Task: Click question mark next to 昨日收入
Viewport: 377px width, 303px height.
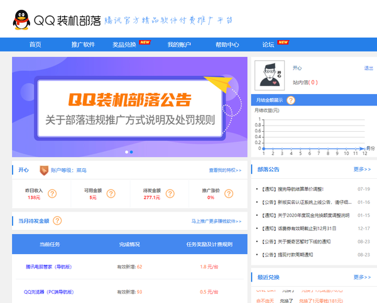Action: click(52, 193)
